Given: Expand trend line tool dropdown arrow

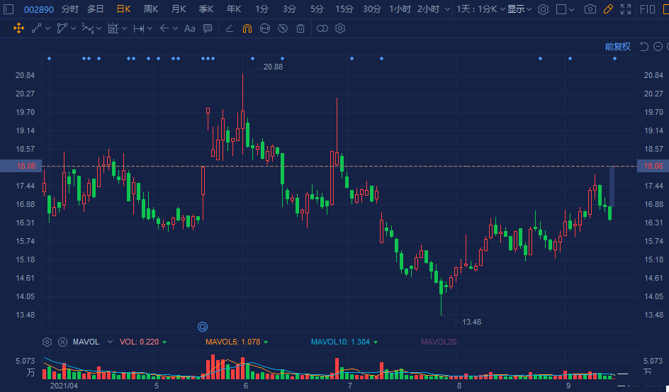Looking at the screenshot, I should (x=47, y=28).
